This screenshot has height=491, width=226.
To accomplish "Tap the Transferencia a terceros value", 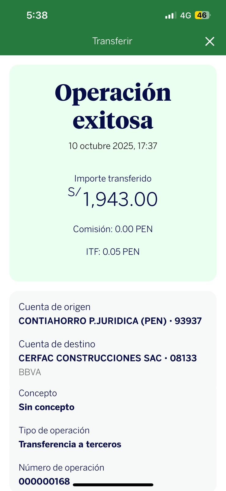I will [x=70, y=444].
